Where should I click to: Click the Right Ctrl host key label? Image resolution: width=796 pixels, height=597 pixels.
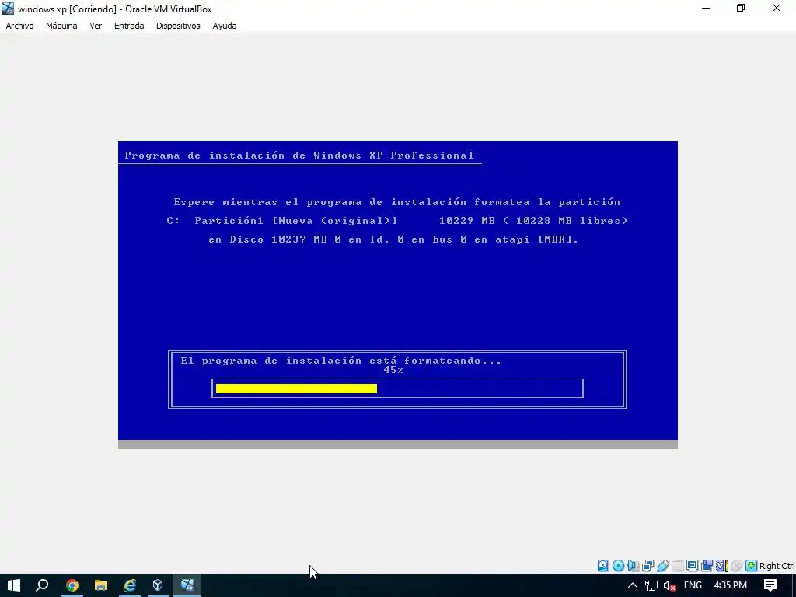click(x=777, y=566)
